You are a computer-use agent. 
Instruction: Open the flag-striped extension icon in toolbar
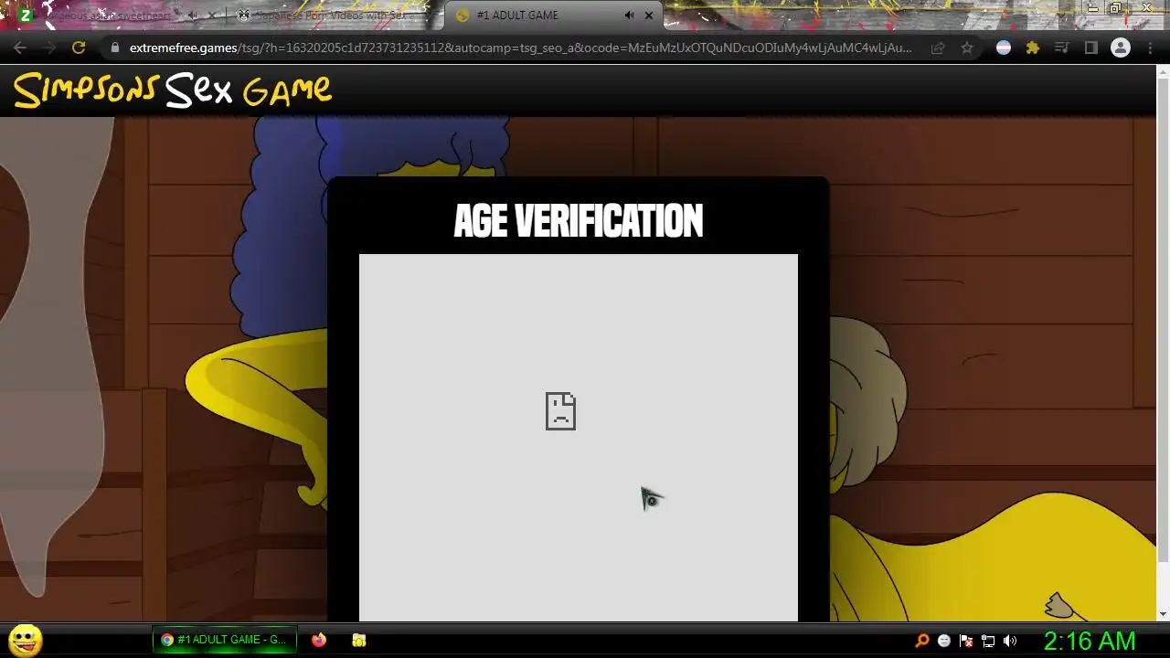tap(1004, 48)
